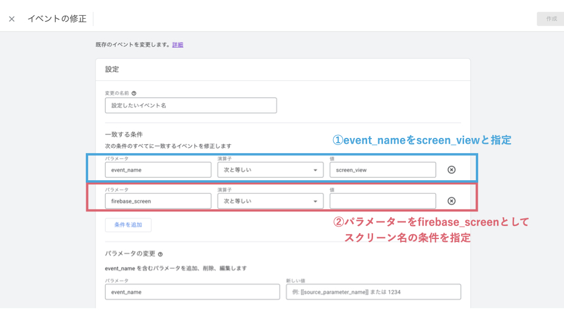The height and width of the screenshot is (317, 564).
Task: Click the 一致する条件 heading
Action: tap(124, 134)
